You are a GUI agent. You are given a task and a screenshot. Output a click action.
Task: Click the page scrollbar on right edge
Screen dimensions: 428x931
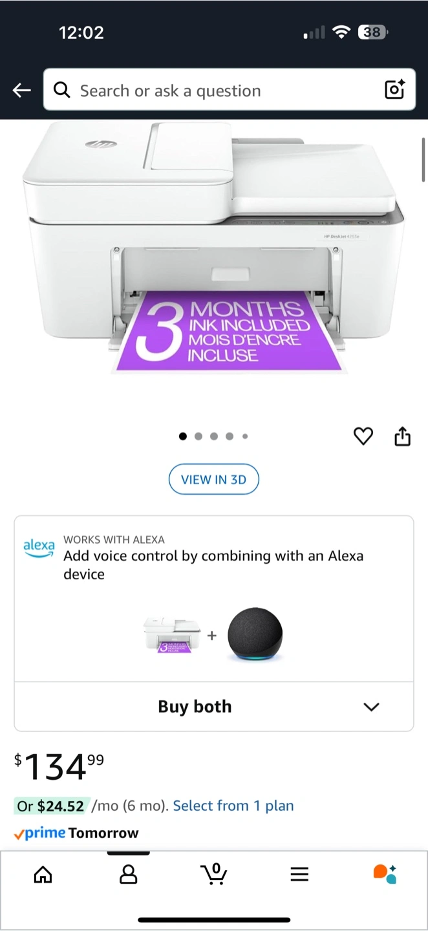(x=423, y=159)
